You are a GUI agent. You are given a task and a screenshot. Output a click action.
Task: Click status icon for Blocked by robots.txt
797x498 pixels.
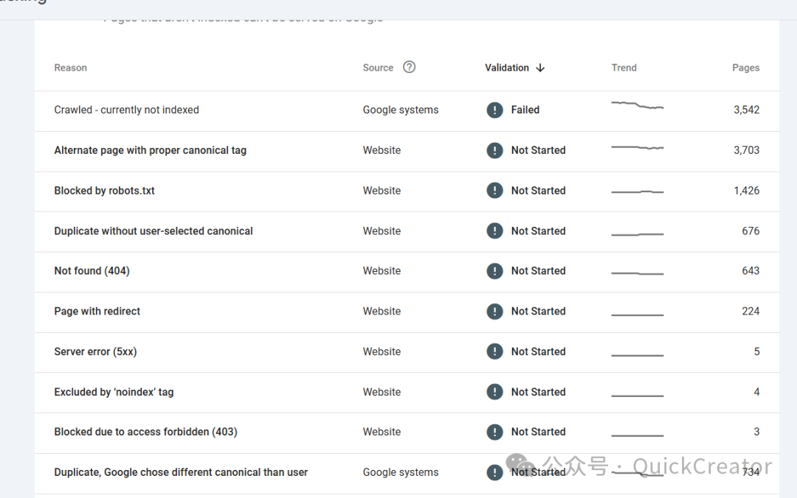point(494,191)
